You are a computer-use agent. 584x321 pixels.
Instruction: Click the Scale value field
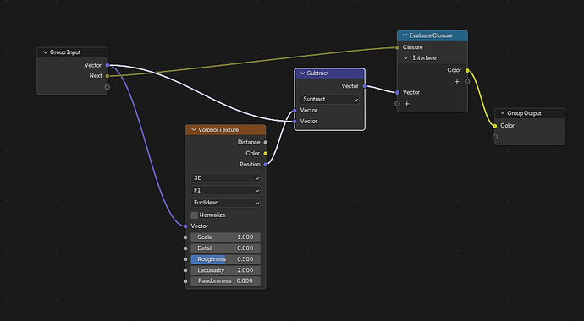tap(225, 237)
